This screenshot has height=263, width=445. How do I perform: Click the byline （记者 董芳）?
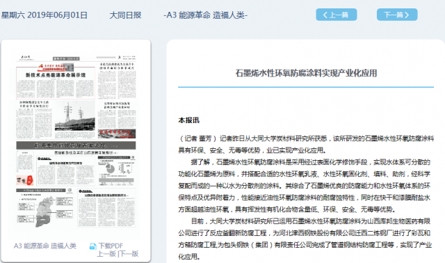click(197, 138)
